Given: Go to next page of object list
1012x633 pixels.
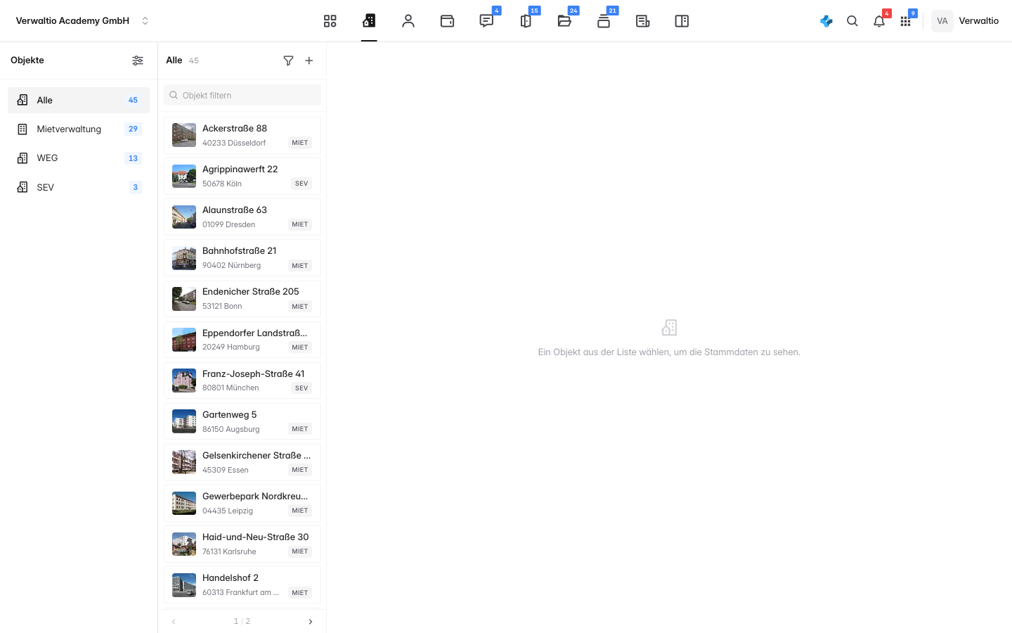Looking at the screenshot, I should tap(311, 622).
